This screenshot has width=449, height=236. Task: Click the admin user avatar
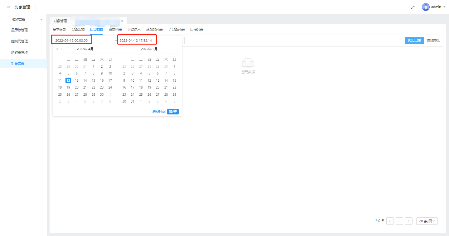click(x=426, y=7)
